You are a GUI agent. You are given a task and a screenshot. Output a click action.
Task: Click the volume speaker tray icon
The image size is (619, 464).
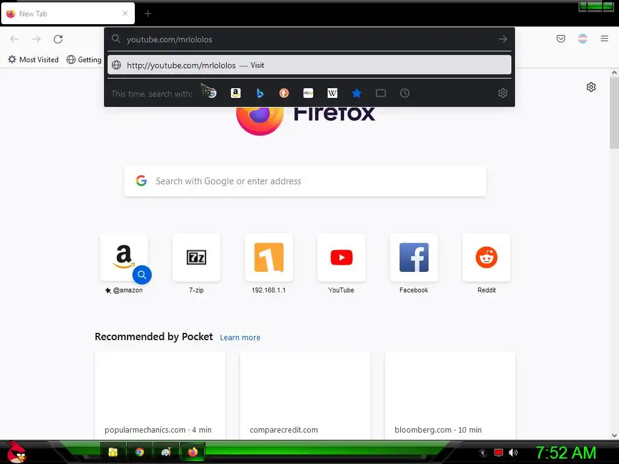click(513, 453)
